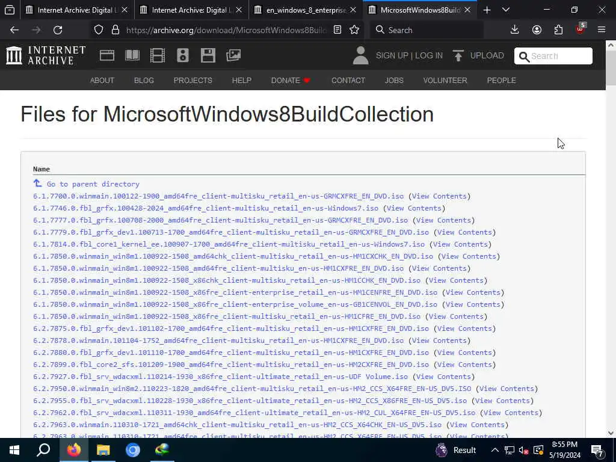Open the DONATE menu item
This screenshot has height=462, width=616.
291,80
